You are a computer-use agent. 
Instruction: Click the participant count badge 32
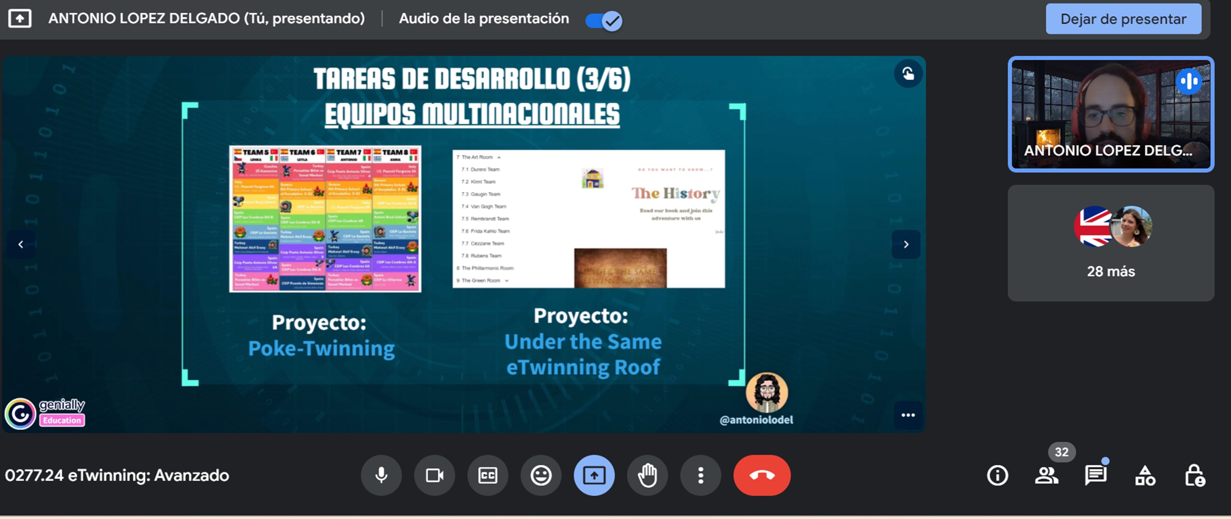1061,451
